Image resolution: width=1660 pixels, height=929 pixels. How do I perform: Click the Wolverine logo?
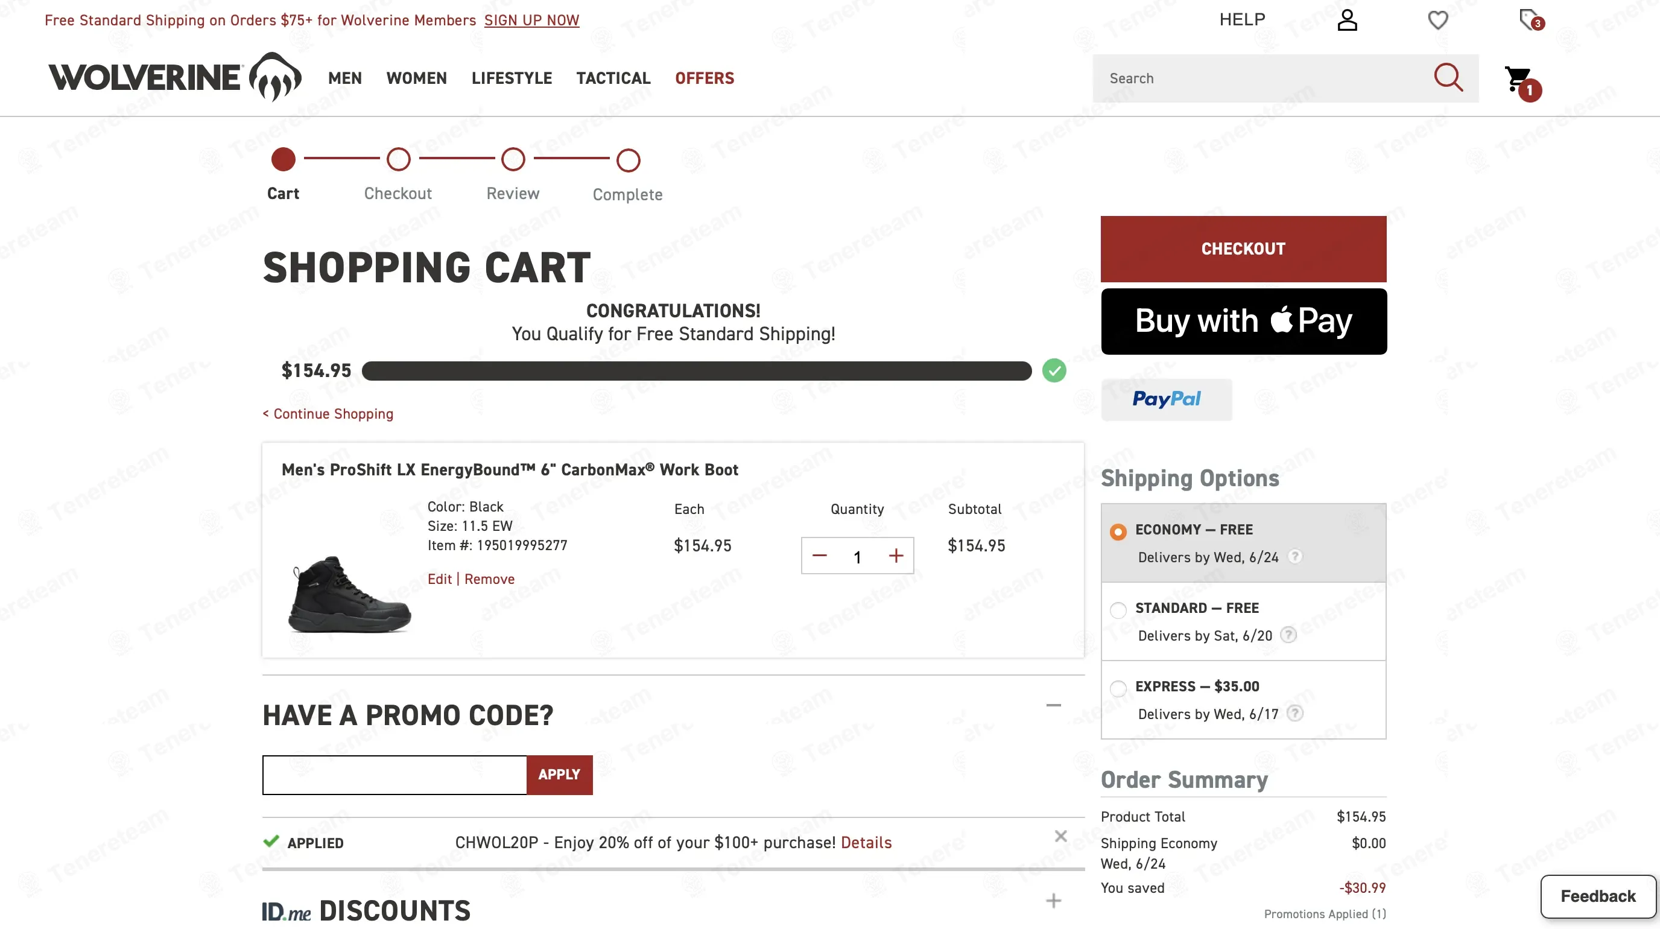click(175, 77)
